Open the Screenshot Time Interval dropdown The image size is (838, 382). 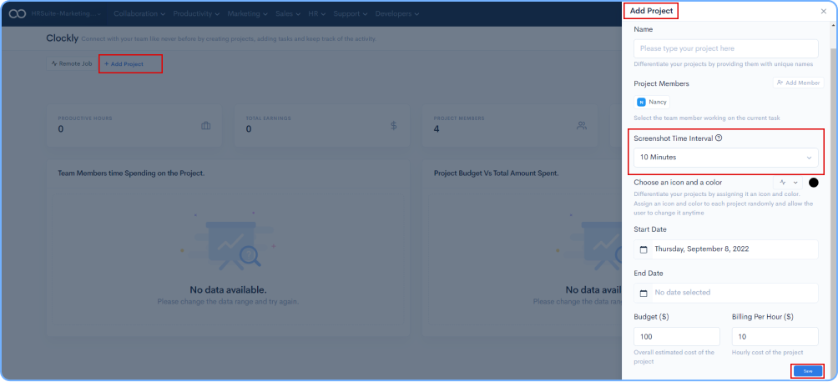[x=725, y=157]
